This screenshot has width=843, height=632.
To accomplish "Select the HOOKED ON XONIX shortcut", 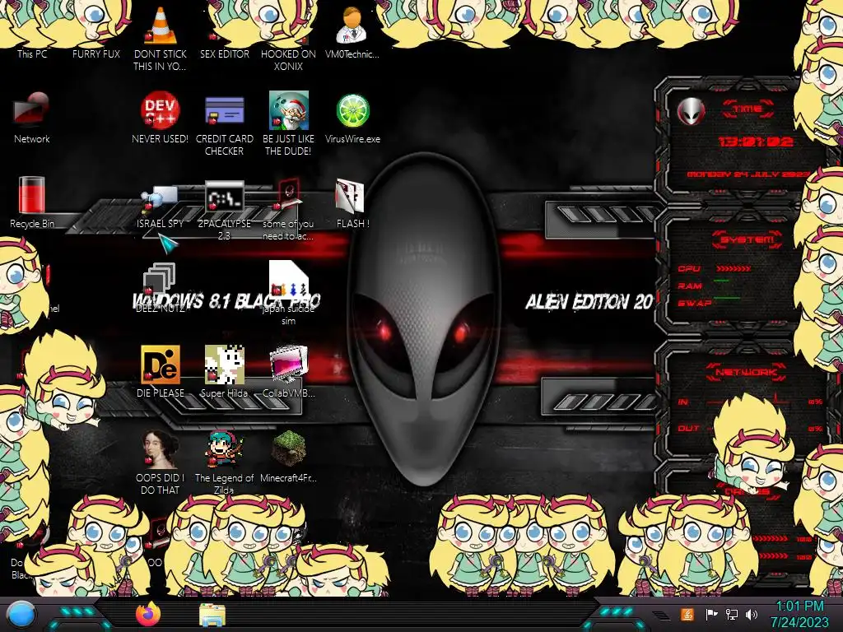I will [288, 59].
